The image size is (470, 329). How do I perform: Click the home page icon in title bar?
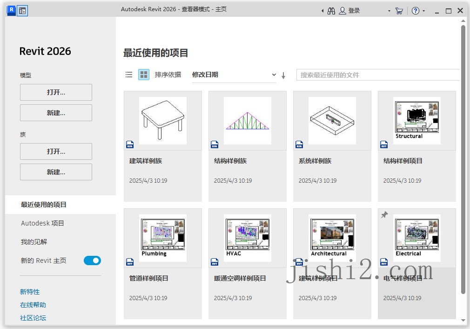[x=22, y=11]
